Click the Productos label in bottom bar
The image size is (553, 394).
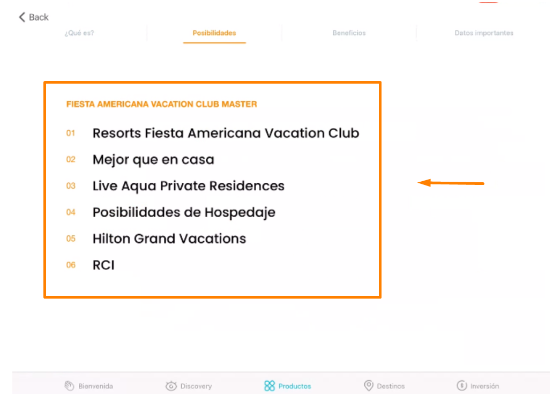(295, 386)
